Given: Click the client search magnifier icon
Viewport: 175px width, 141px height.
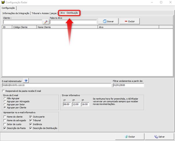Looking at the screenshot, I should pyautogui.click(x=46, y=21).
